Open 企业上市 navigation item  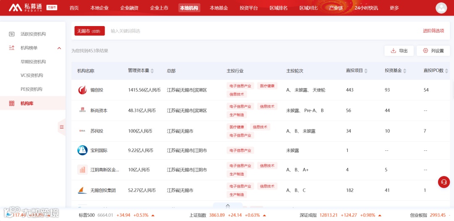pyautogui.click(x=159, y=8)
